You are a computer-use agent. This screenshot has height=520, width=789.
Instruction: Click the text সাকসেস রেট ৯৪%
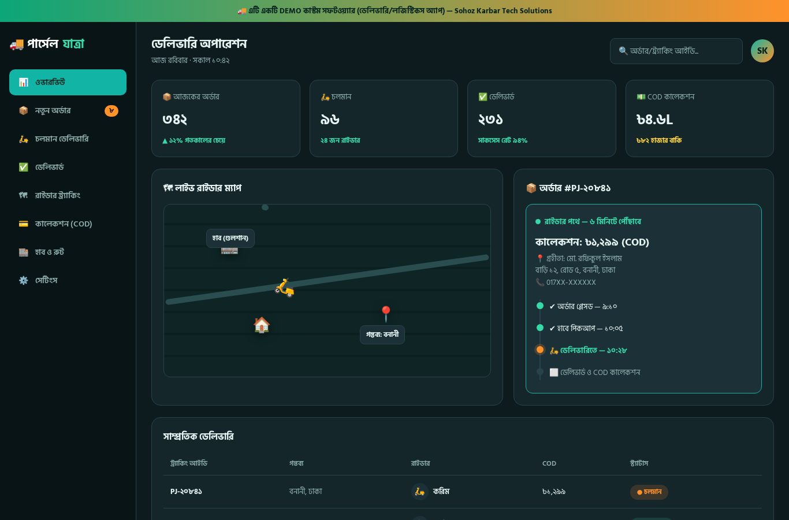click(503, 140)
